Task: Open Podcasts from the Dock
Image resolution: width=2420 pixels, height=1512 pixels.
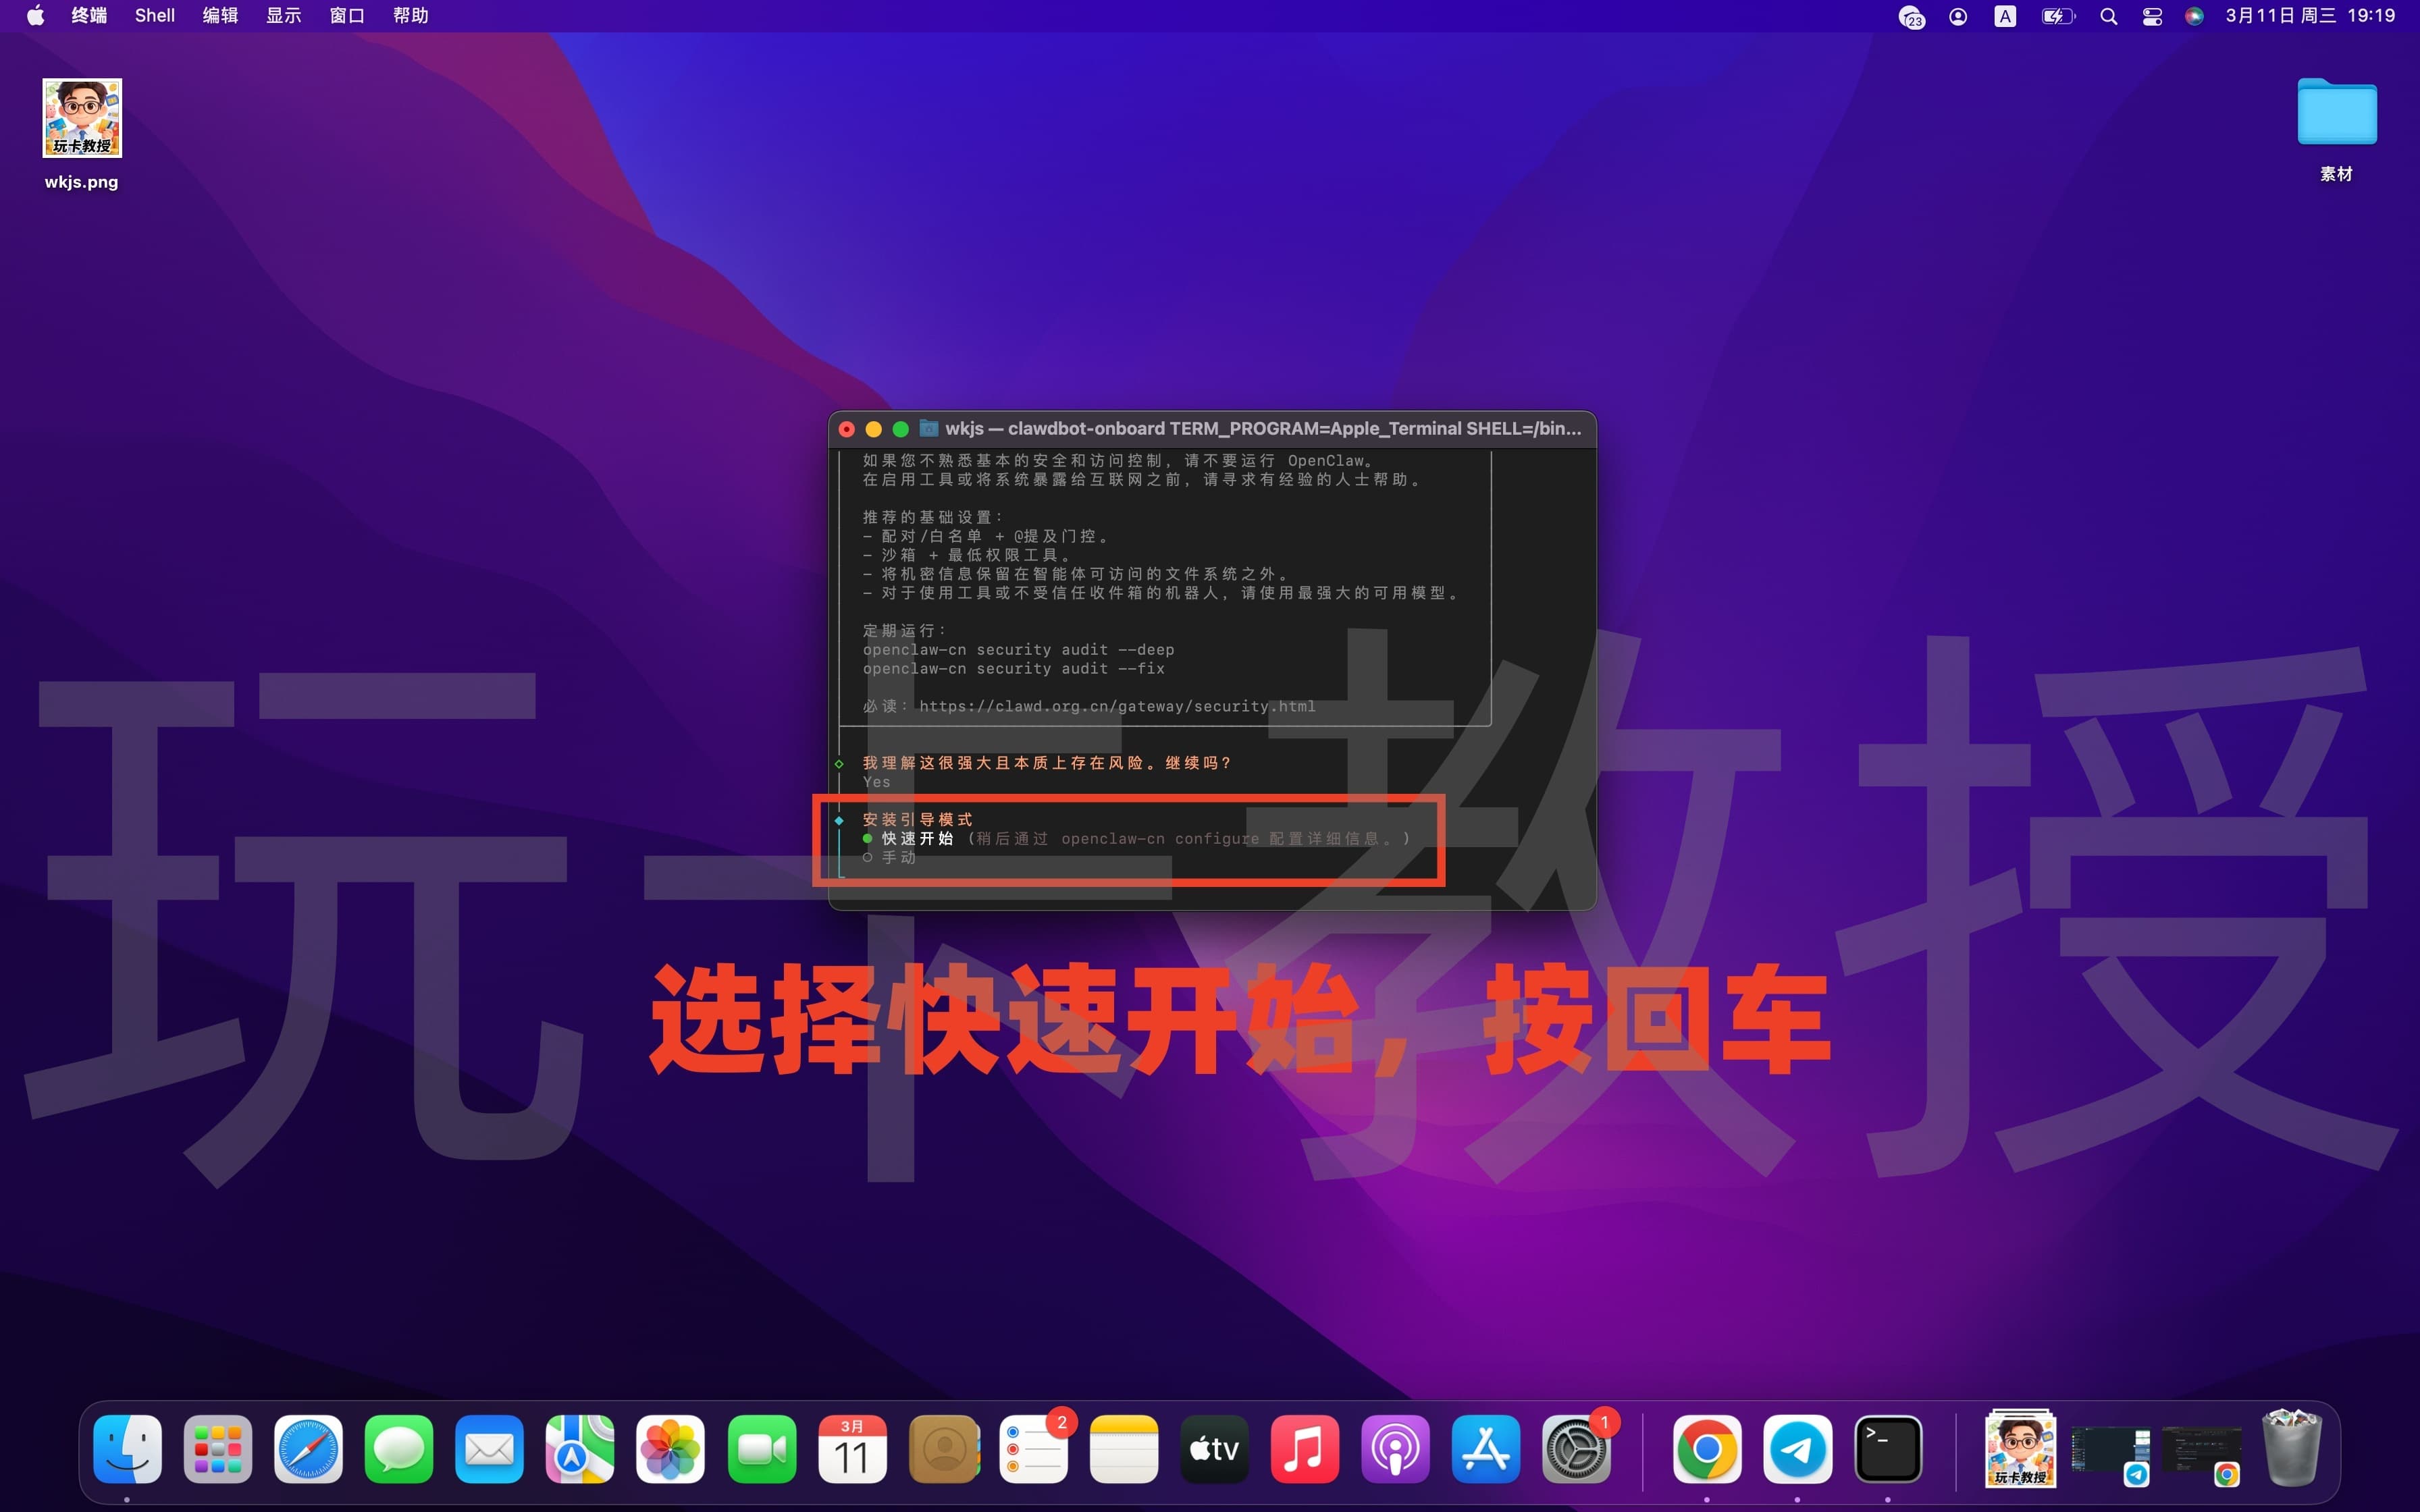Action: pos(1395,1448)
